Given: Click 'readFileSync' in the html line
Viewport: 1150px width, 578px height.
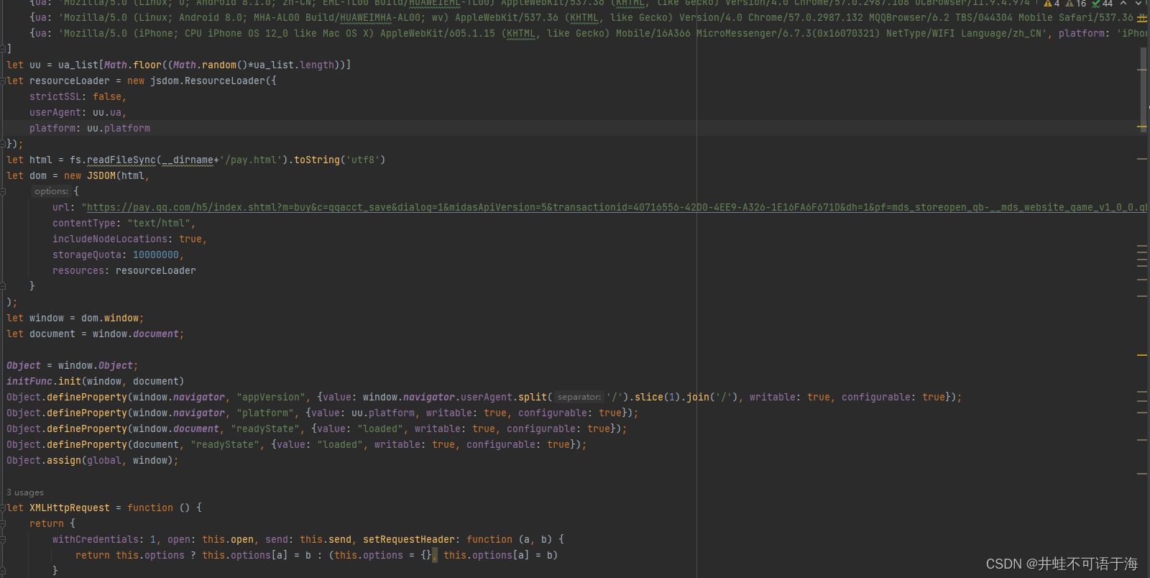Looking at the screenshot, I should [121, 160].
